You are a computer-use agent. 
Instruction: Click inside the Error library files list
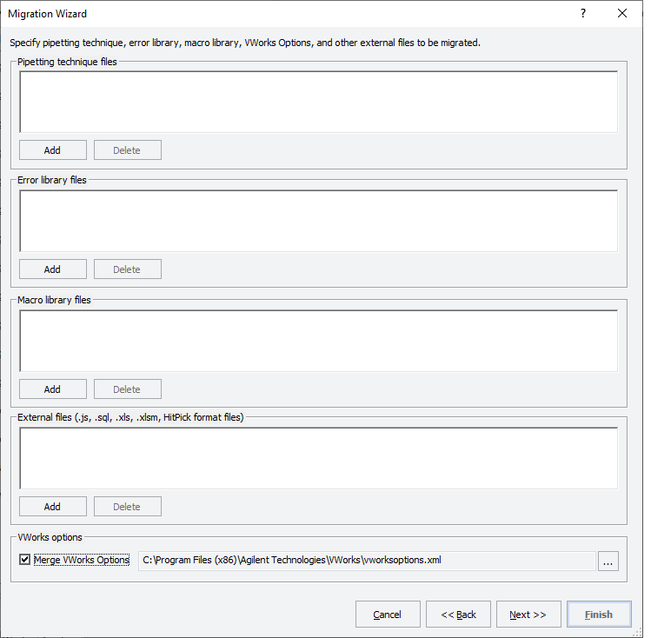coord(318,222)
